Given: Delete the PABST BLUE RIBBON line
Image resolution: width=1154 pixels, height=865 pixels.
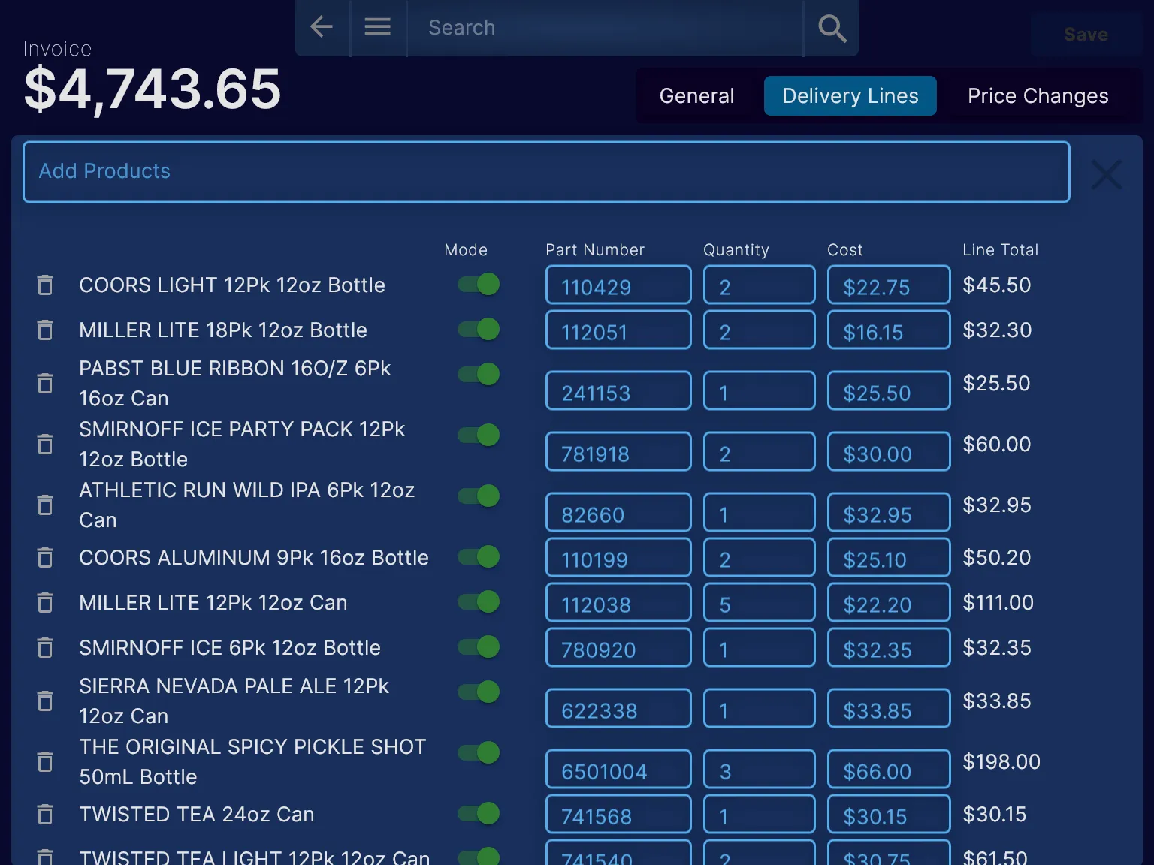Looking at the screenshot, I should [45, 383].
